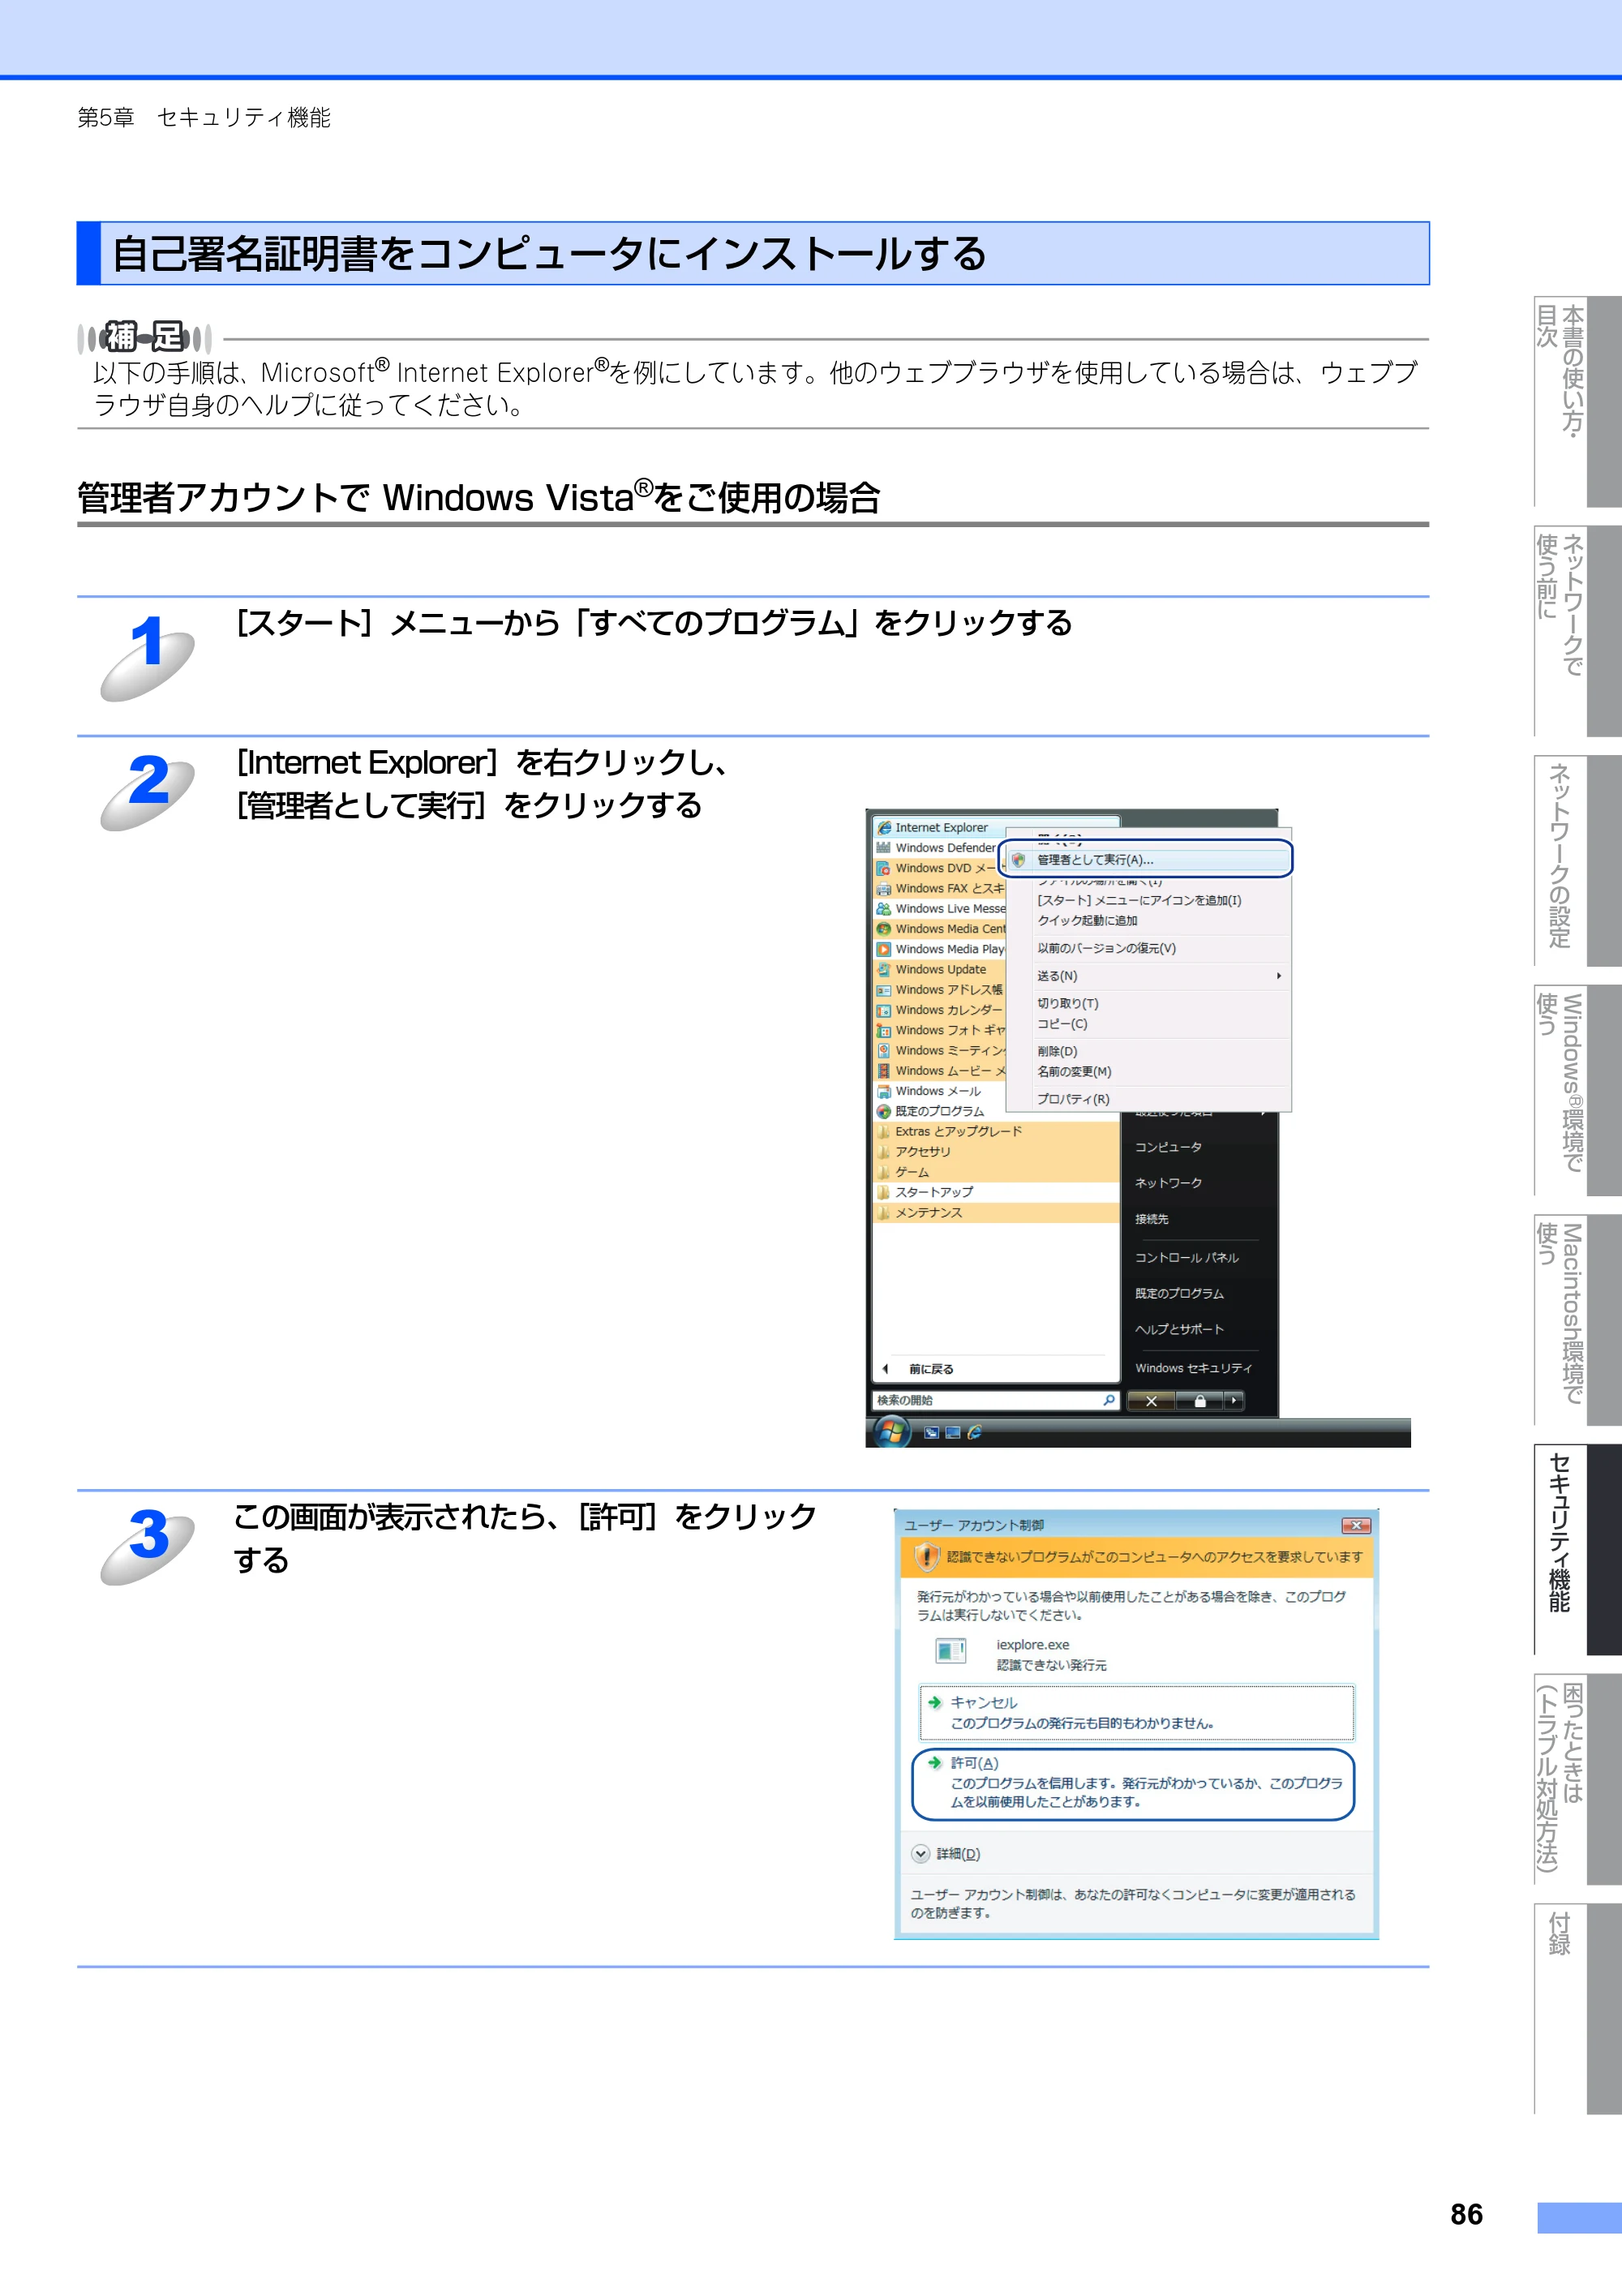Open the shutdown options arrow next to lock button
The image size is (1622, 2296).
[x=1235, y=1401]
